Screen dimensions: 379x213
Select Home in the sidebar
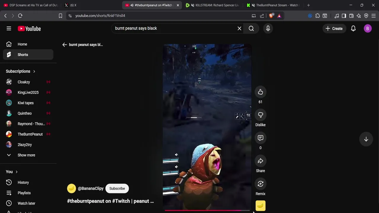pos(28,44)
